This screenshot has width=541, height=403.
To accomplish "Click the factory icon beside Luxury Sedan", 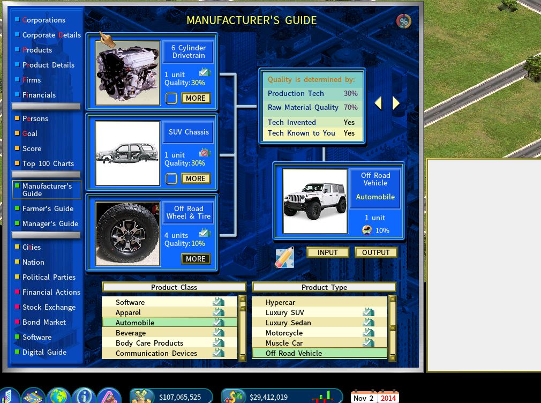I will (369, 323).
